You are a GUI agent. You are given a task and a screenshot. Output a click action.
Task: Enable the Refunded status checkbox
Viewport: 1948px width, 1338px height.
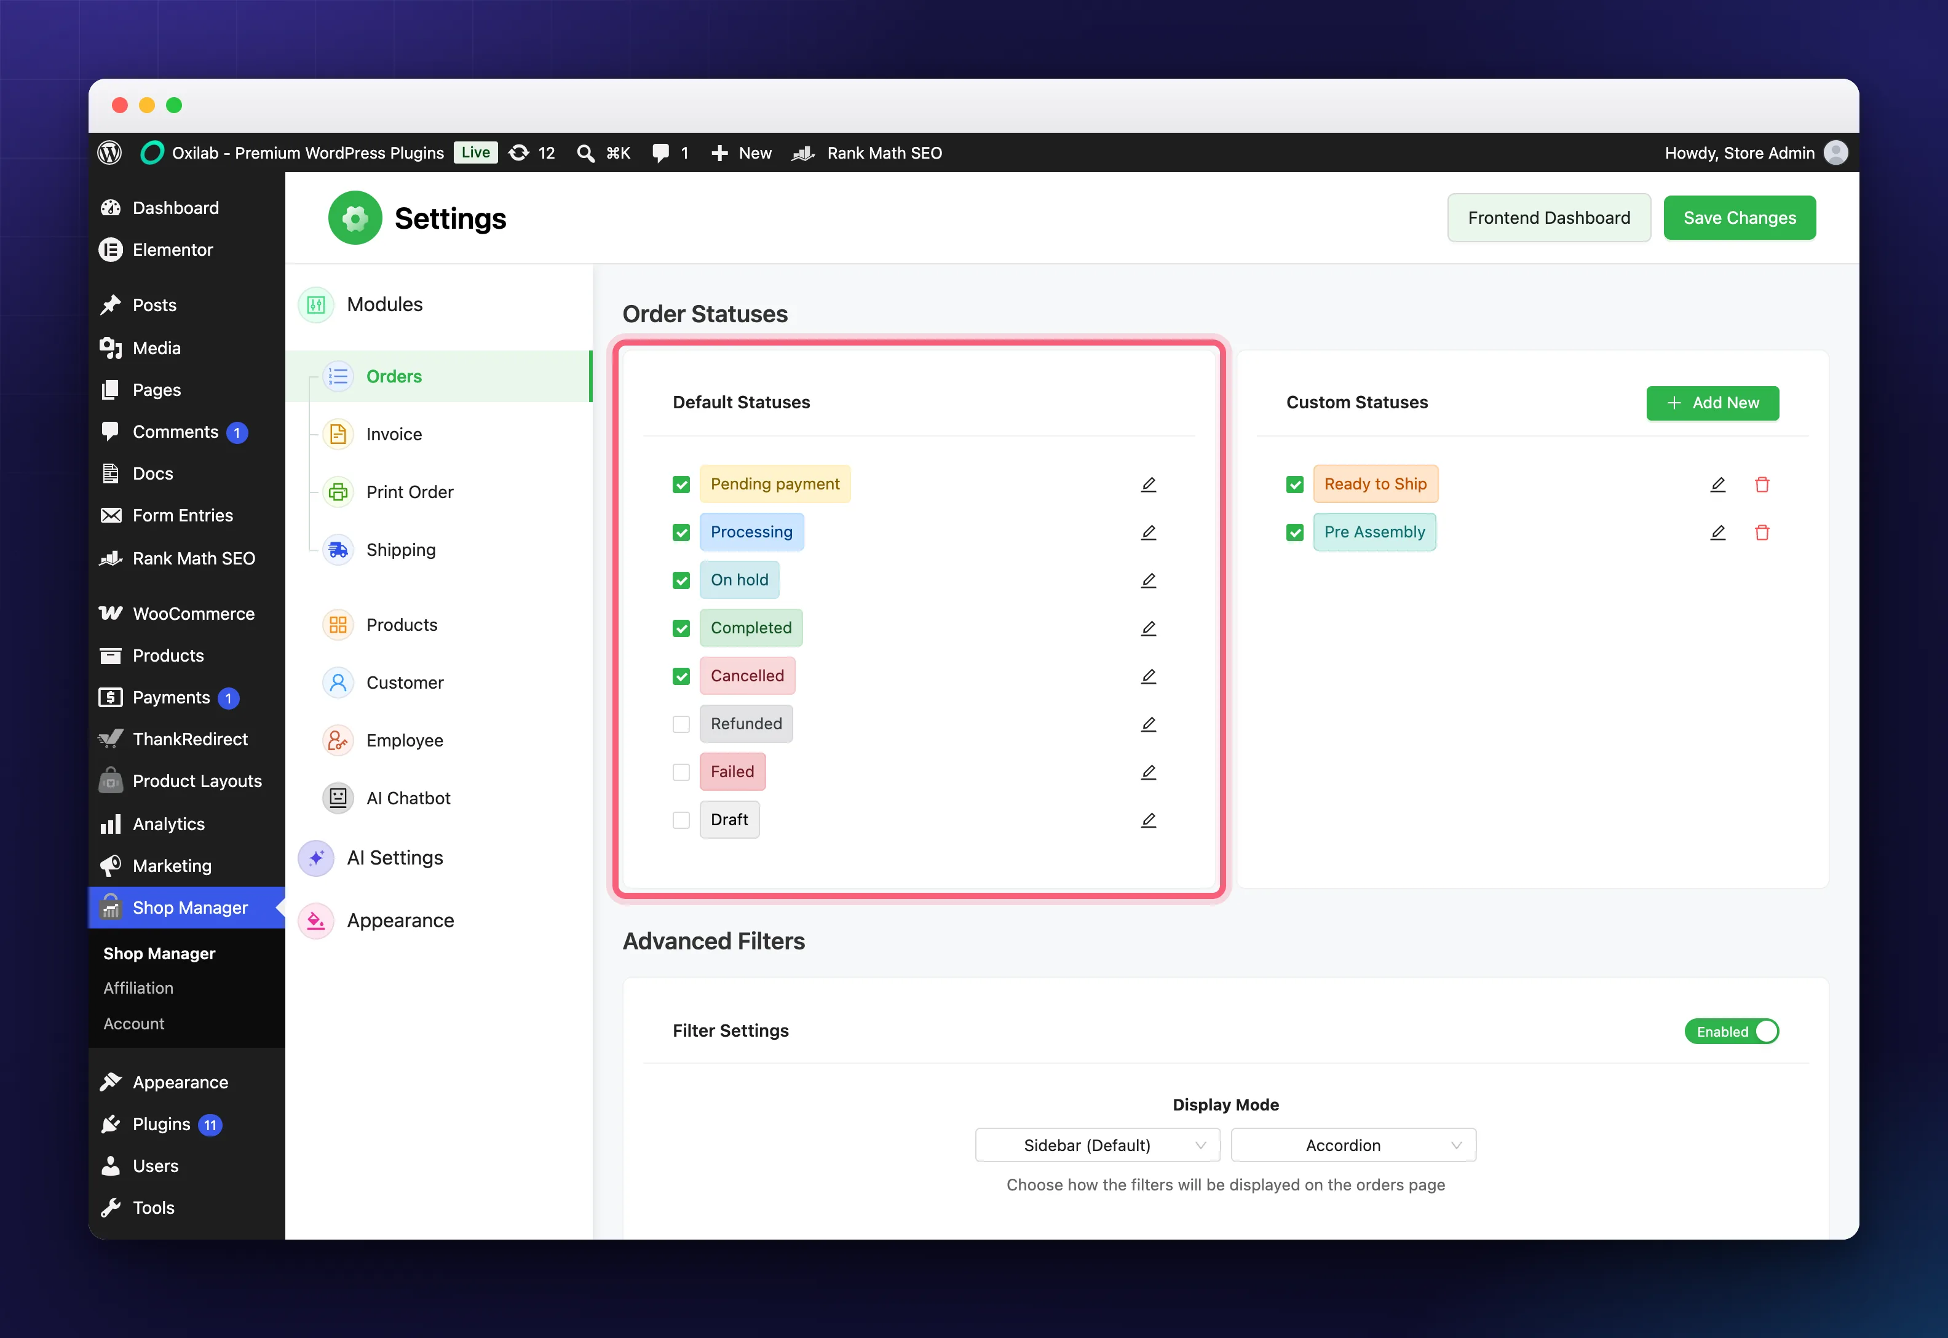[x=681, y=724]
